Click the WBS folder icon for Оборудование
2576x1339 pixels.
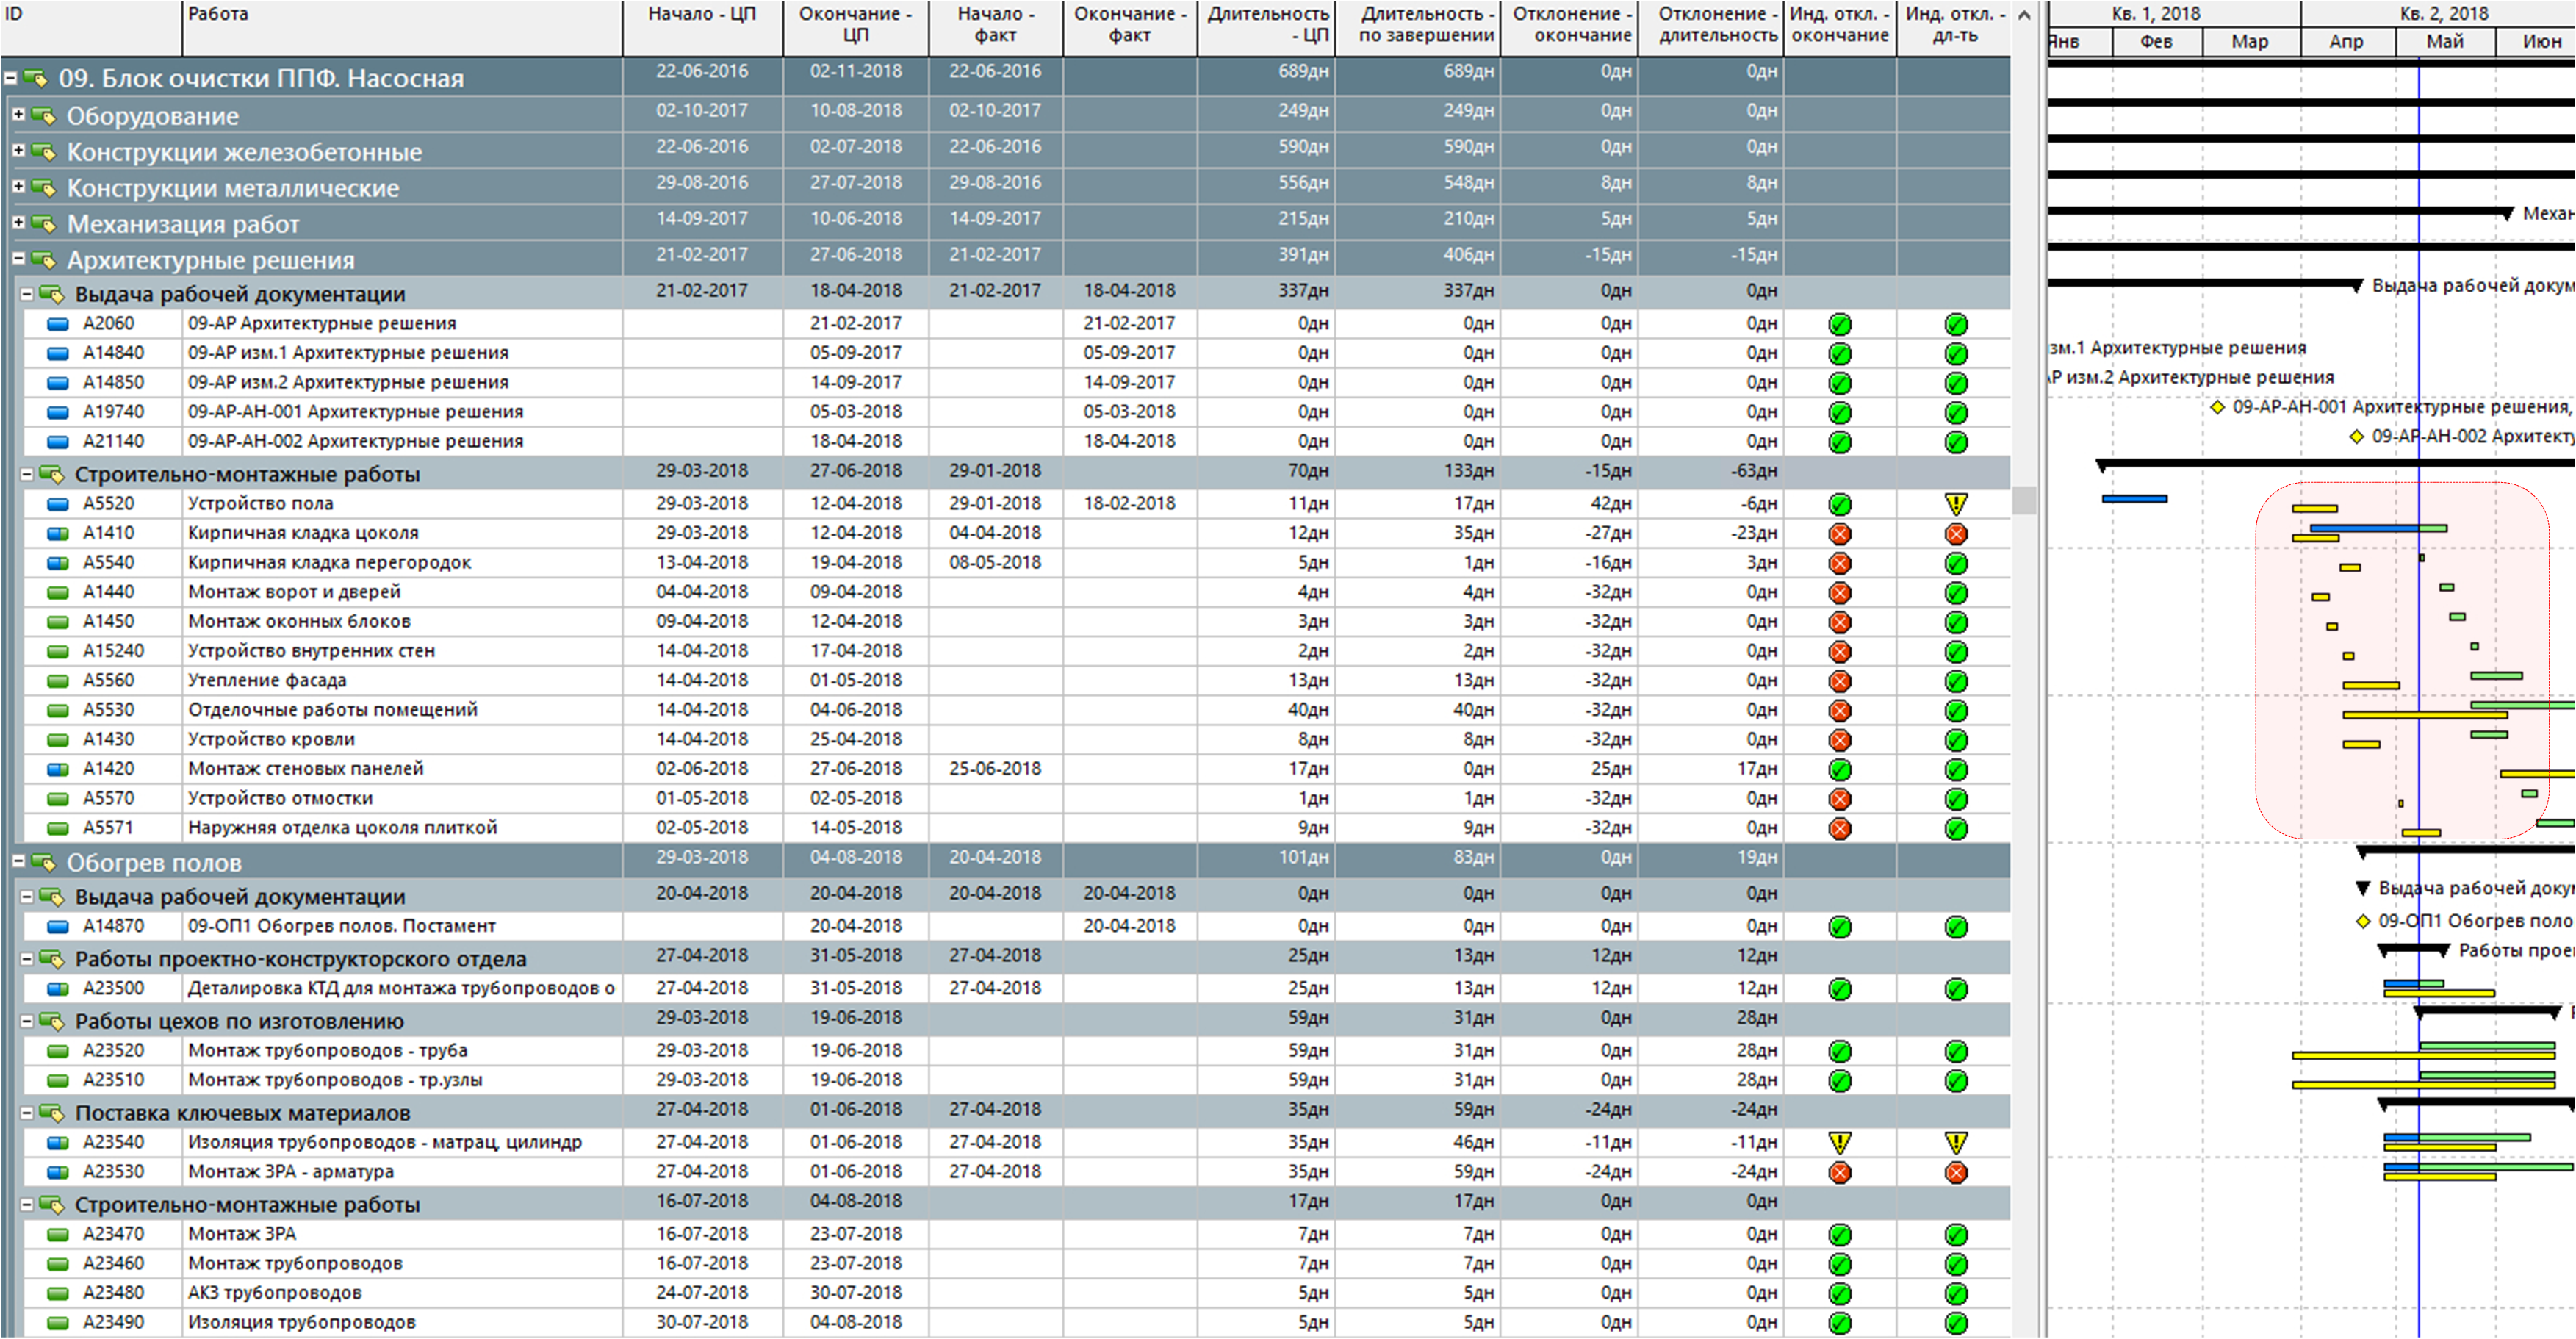click(x=43, y=115)
